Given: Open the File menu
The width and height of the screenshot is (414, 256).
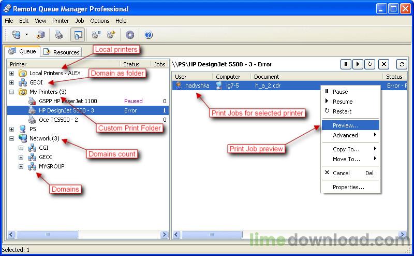Looking at the screenshot, I should (9, 21).
